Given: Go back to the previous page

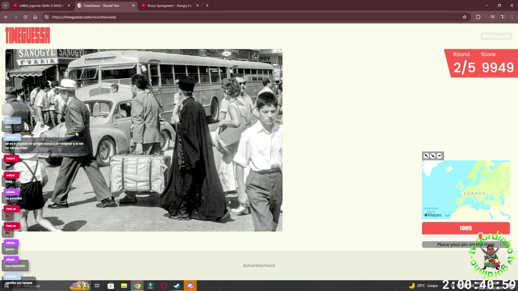Looking at the screenshot, I should pyautogui.click(x=6, y=17).
